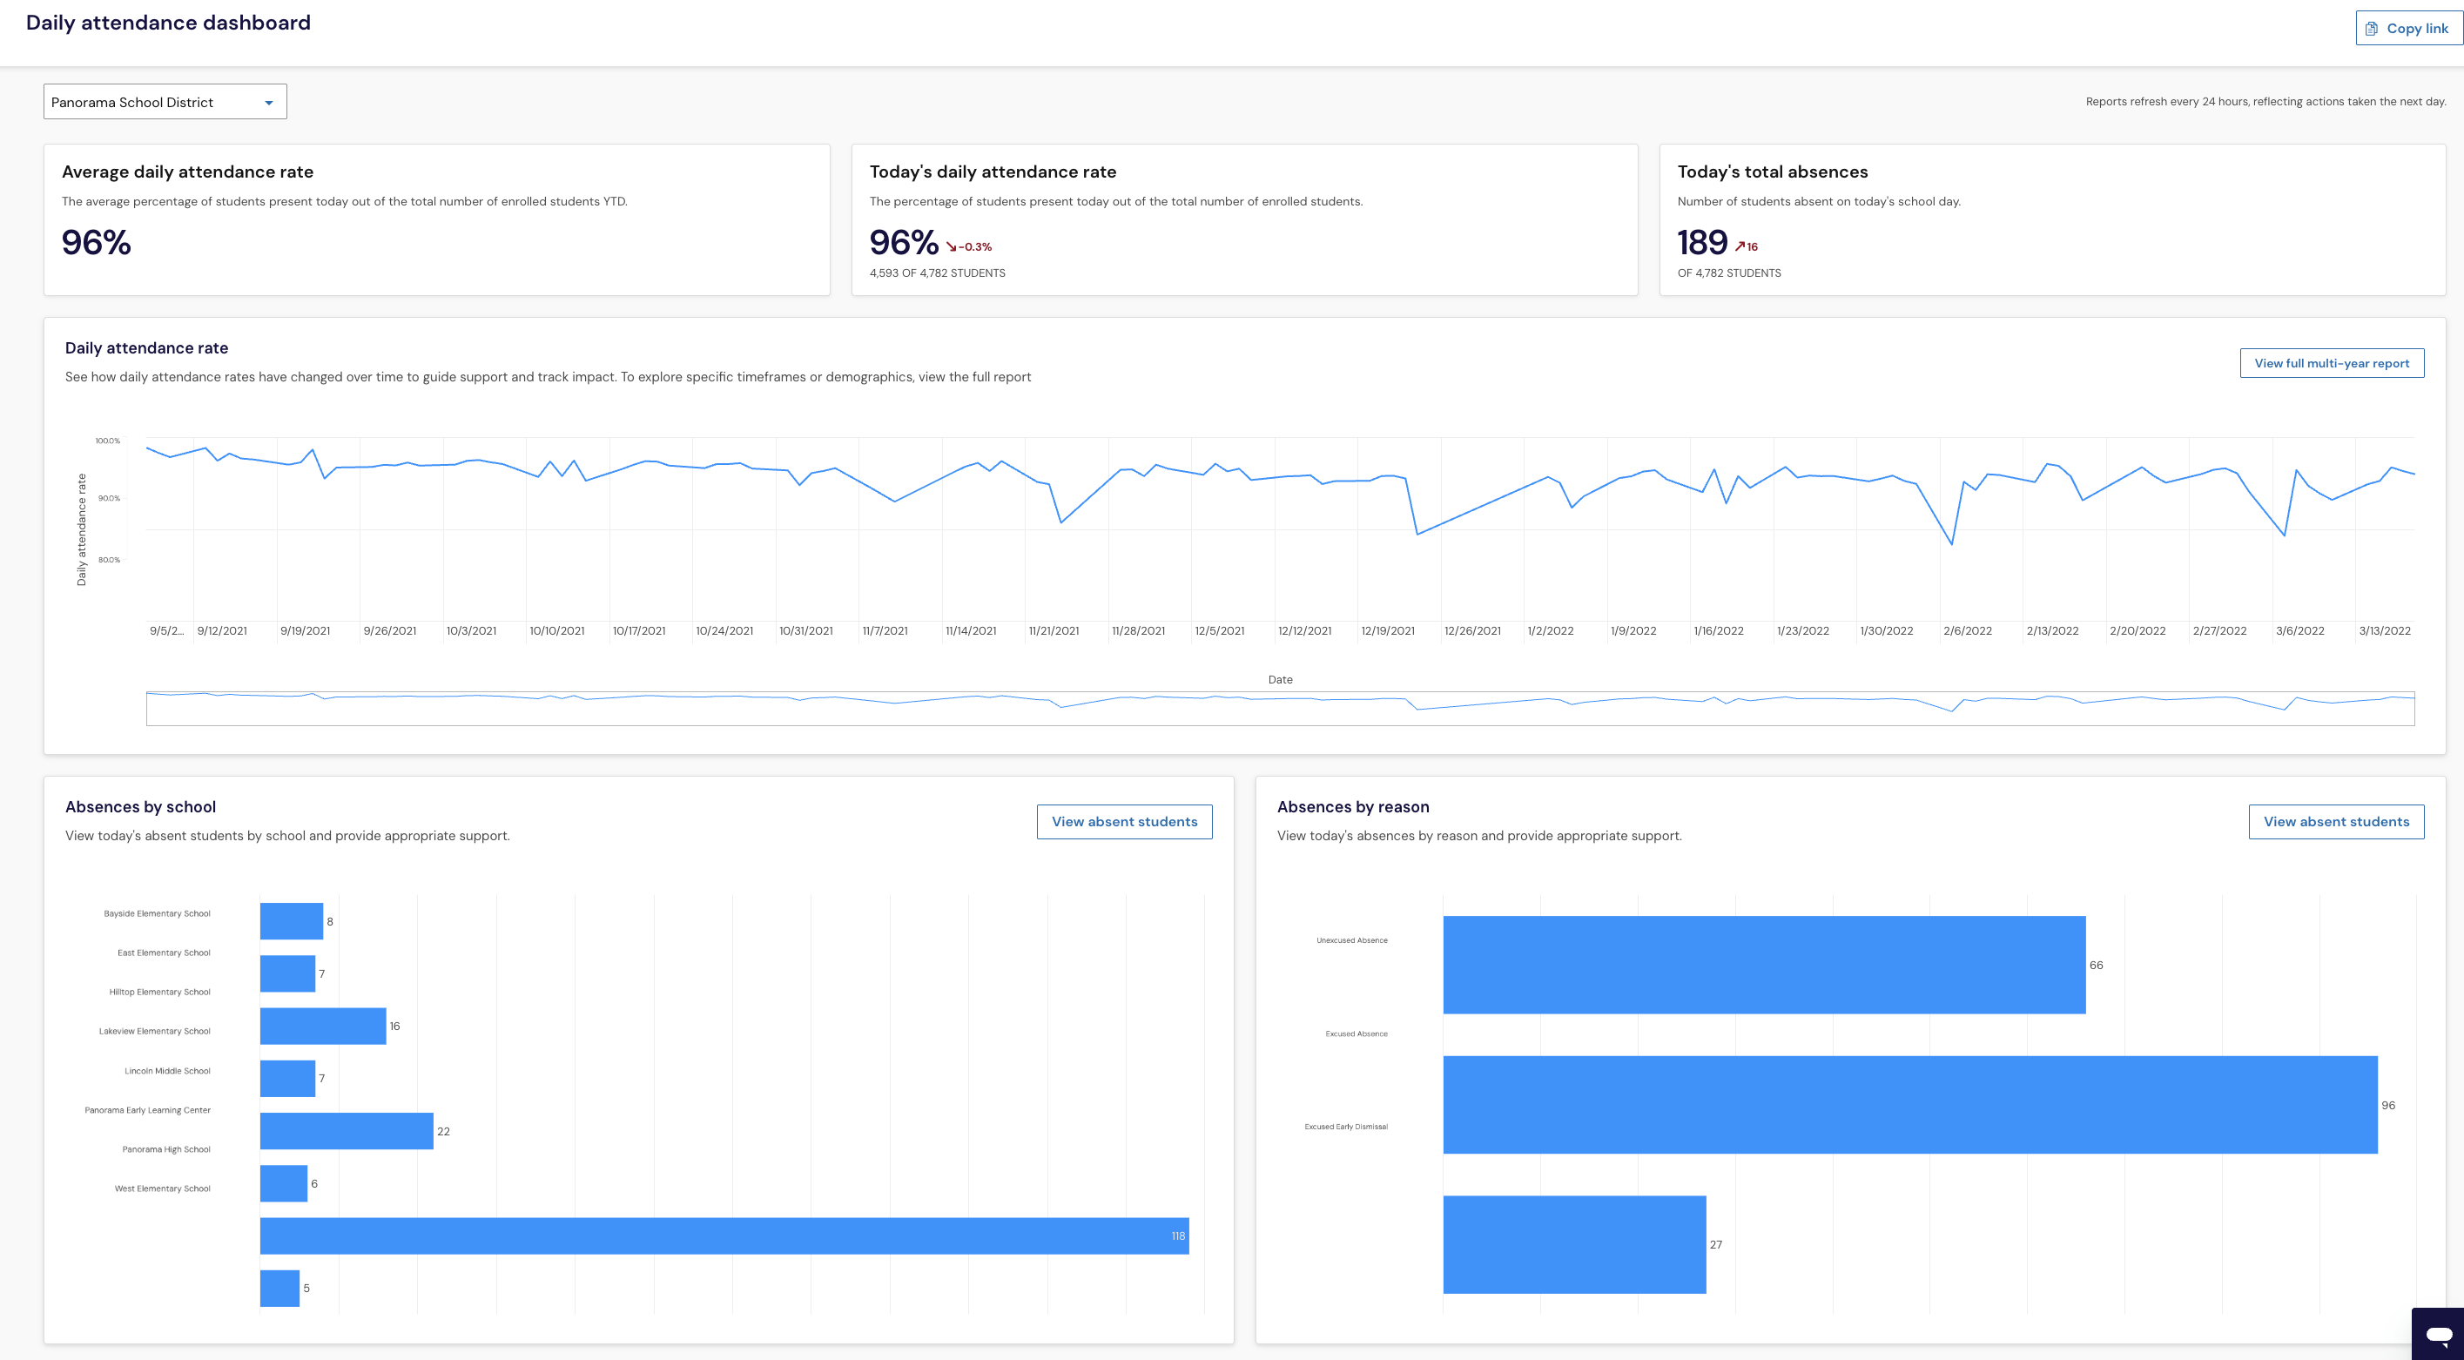Click the red down-arrow trend icon next to 96%

point(952,246)
